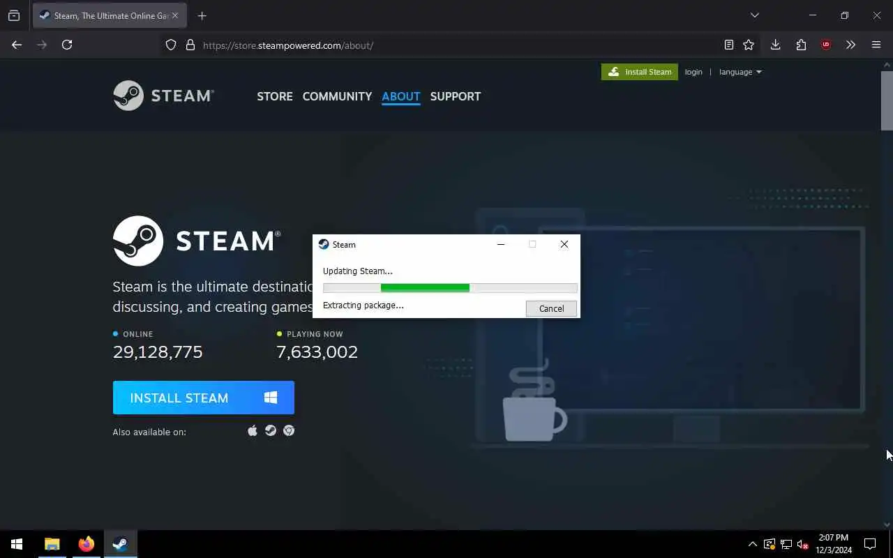Screen dimensions: 893x558
Task: Minimize the Steam updater dialog
Action: click(x=501, y=244)
